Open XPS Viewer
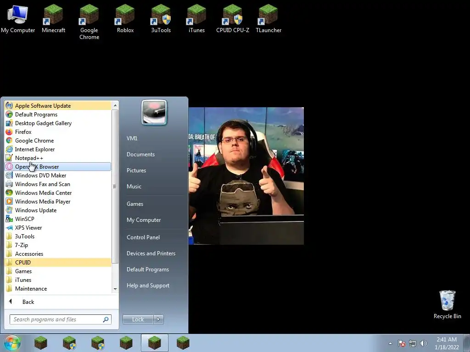This screenshot has height=352, width=470. 58,227
